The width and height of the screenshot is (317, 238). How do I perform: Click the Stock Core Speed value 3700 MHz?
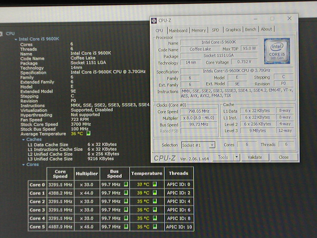coord(81,124)
